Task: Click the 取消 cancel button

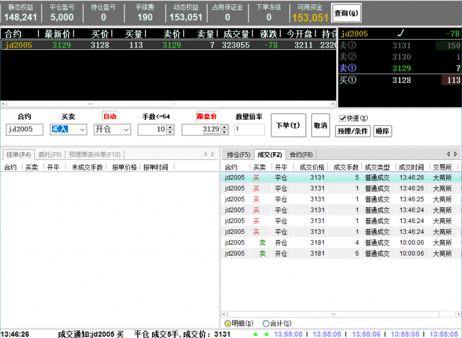Action: [x=320, y=125]
